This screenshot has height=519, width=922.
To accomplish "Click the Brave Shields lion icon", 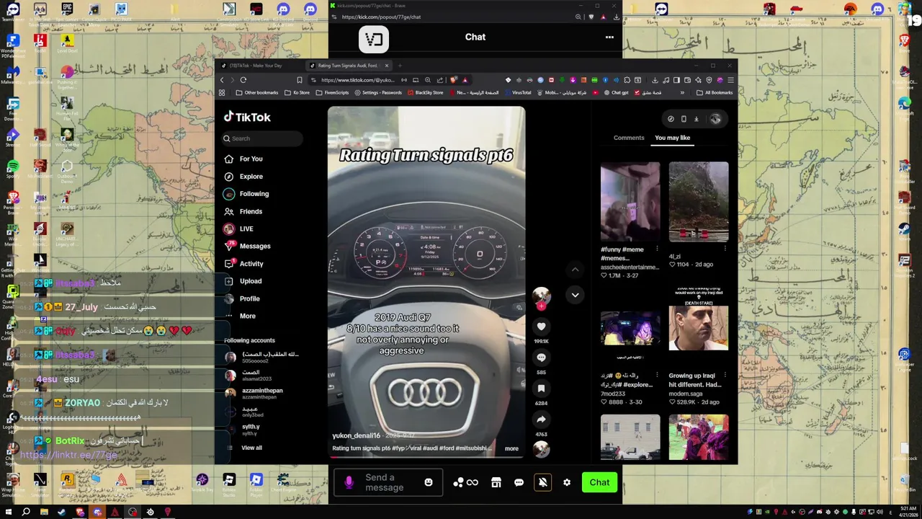I will tap(453, 80).
